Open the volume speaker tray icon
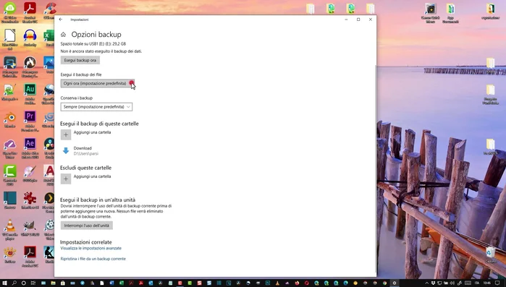 pos(452,283)
